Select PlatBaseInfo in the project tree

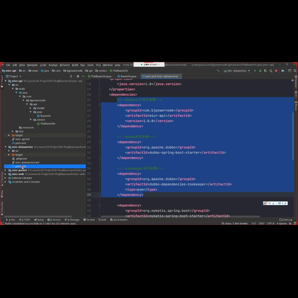pyautogui.click(x=48, y=124)
